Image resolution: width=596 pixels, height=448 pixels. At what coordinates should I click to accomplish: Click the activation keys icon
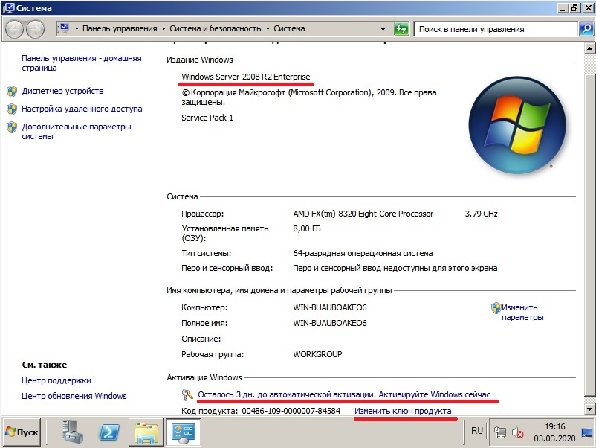[187, 394]
